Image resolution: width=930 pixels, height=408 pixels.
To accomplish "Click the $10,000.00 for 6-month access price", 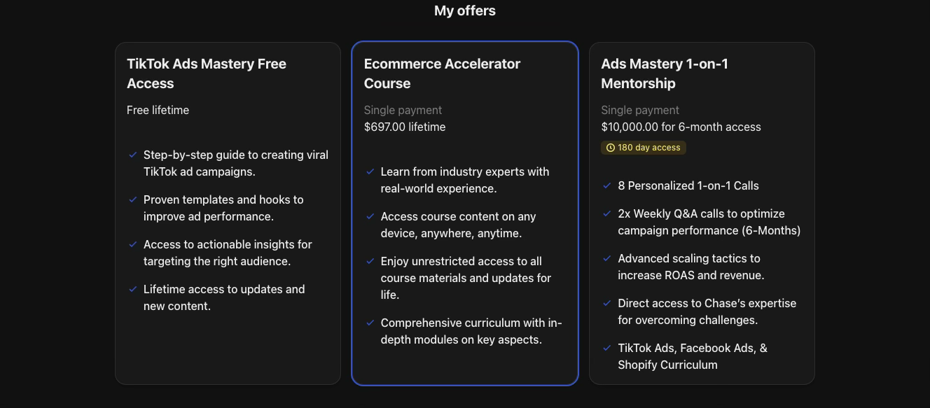I will 681,127.
